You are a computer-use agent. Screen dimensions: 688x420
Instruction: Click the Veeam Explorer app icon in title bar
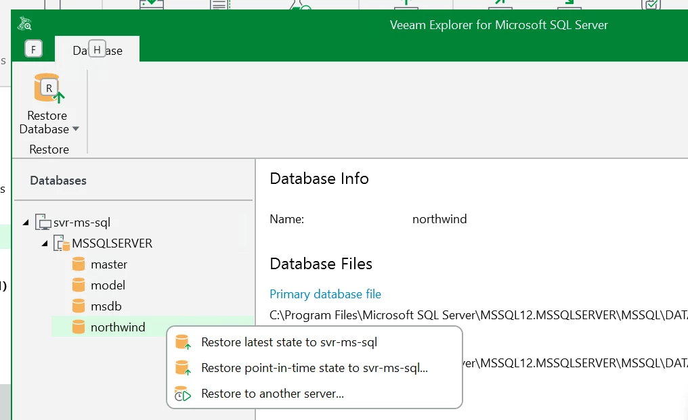pos(24,24)
